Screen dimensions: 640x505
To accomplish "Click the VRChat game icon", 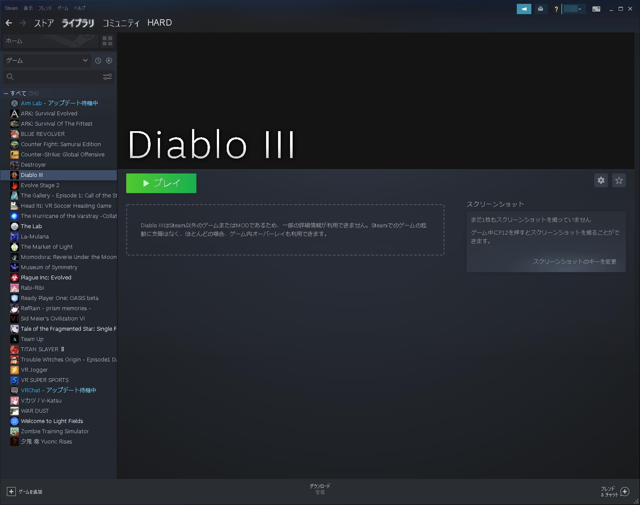I will coord(15,390).
